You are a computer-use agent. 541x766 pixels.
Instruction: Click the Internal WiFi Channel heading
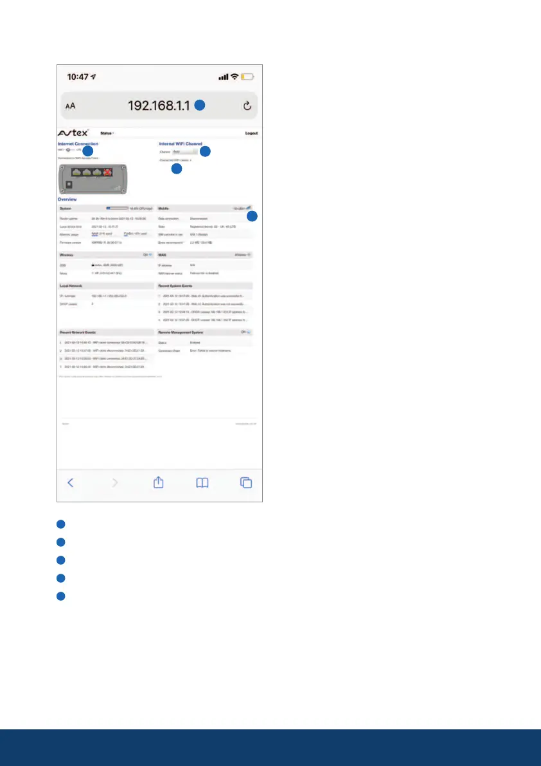(181, 143)
